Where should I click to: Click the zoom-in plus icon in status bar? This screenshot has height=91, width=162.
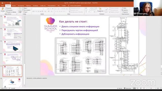(x=156, y=88)
